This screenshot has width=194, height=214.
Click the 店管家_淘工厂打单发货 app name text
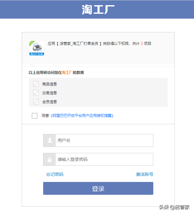click(79, 44)
